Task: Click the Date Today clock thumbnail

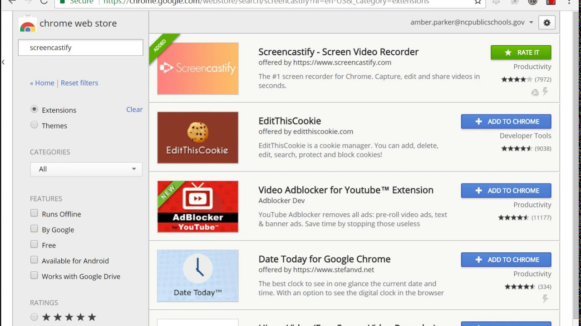Action: pyautogui.click(x=198, y=276)
